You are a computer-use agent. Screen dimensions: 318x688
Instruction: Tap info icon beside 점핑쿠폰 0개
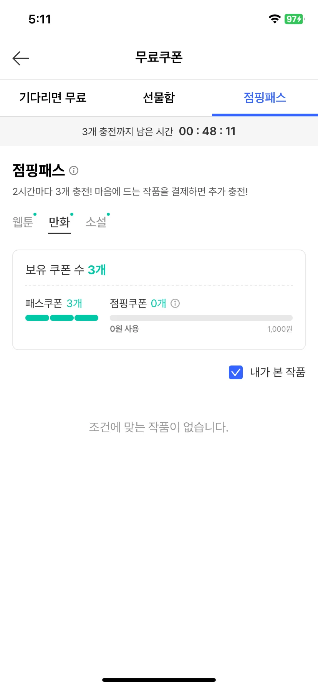[x=175, y=303]
